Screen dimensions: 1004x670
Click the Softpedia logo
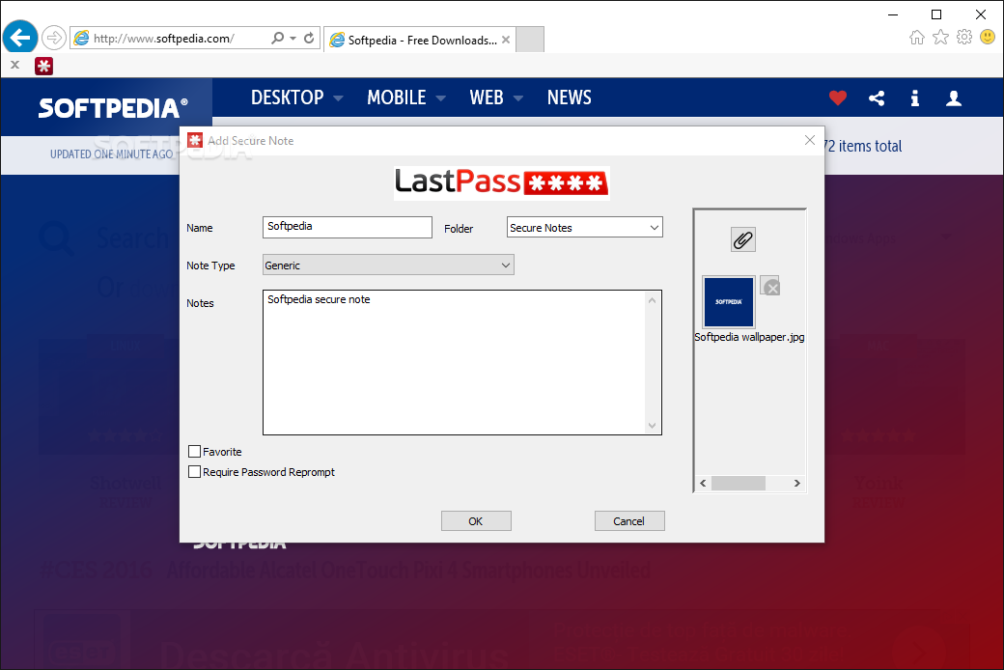point(113,108)
